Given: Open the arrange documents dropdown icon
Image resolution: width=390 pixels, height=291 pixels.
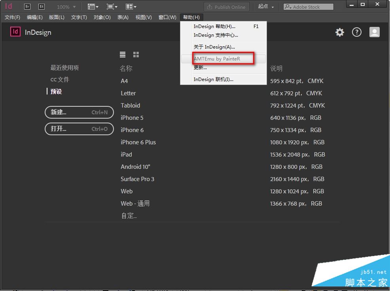Looking at the screenshot, I should [x=131, y=7].
